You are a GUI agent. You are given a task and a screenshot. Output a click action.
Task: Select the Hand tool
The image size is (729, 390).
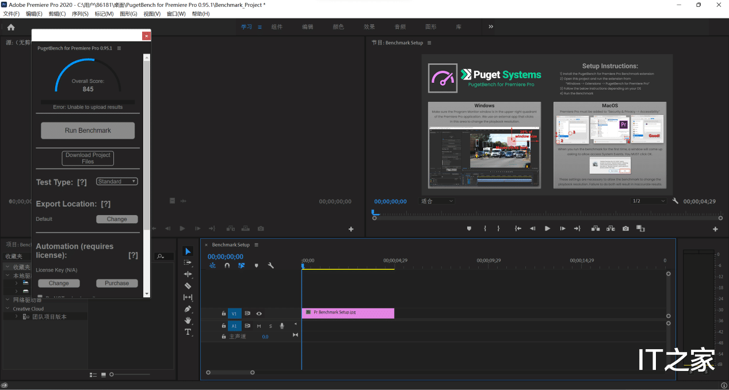[x=188, y=320]
